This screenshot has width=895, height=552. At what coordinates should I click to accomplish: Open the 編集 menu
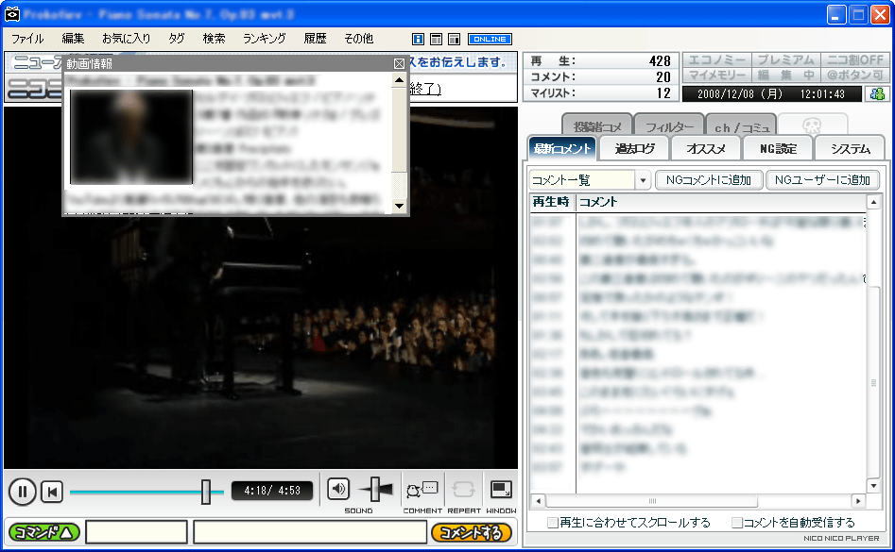tap(73, 39)
